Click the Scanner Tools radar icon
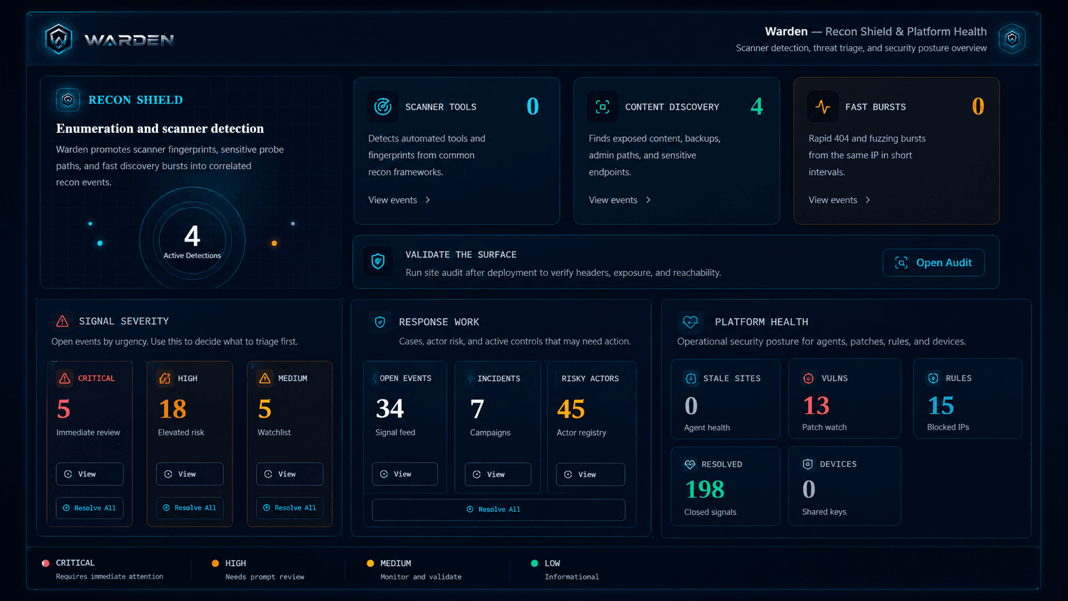The width and height of the screenshot is (1068, 601). tap(383, 107)
